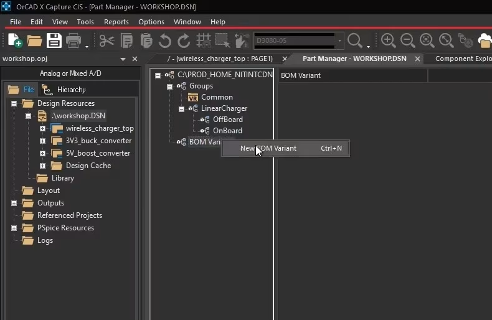Click the Cut scissors icon
This screenshot has width=492, height=320.
click(106, 41)
